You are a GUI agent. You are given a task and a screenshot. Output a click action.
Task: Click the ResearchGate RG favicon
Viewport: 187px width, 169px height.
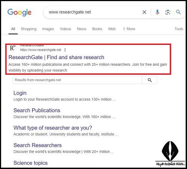(12, 48)
